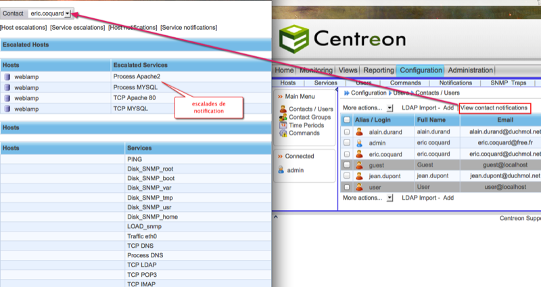The height and width of the screenshot is (287, 541).
Task: Click the Commands icon in Main Menu
Action: (283, 133)
